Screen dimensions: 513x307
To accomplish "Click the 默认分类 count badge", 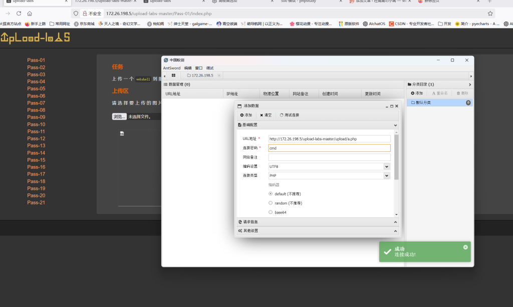I will [x=468, y=102].
